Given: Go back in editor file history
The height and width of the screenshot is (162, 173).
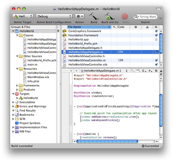Looking at the screenshot, I should [71, 71].
